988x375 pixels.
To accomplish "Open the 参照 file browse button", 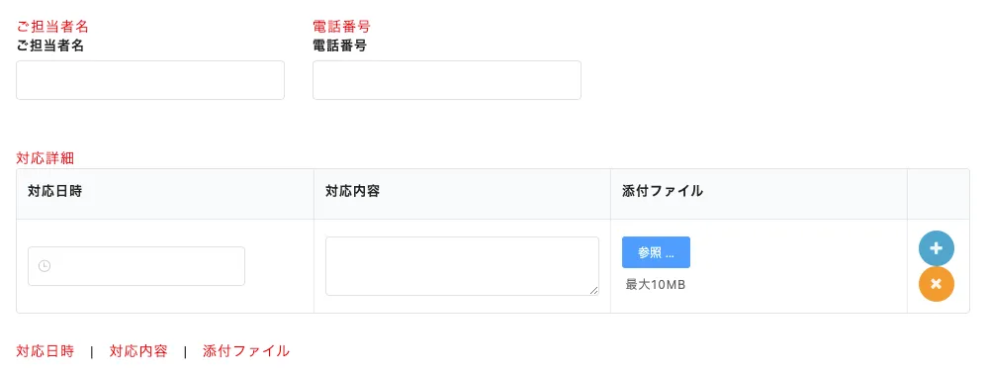I will click(656, 252).
